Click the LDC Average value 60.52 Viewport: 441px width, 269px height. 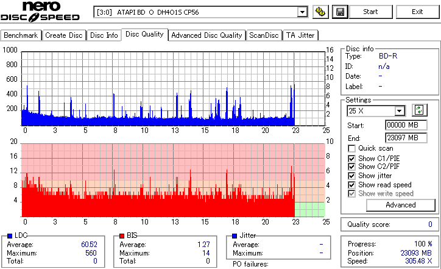tap(89, 245)
